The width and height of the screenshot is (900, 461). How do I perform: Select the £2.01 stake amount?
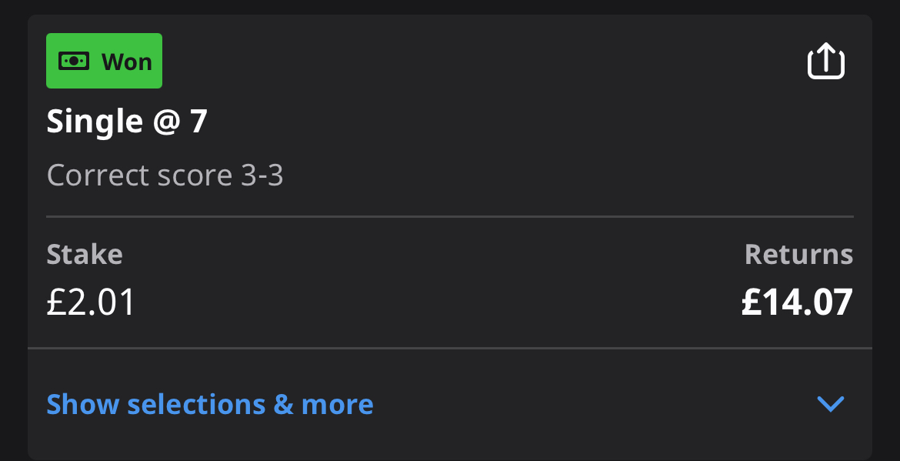[91, 302]
